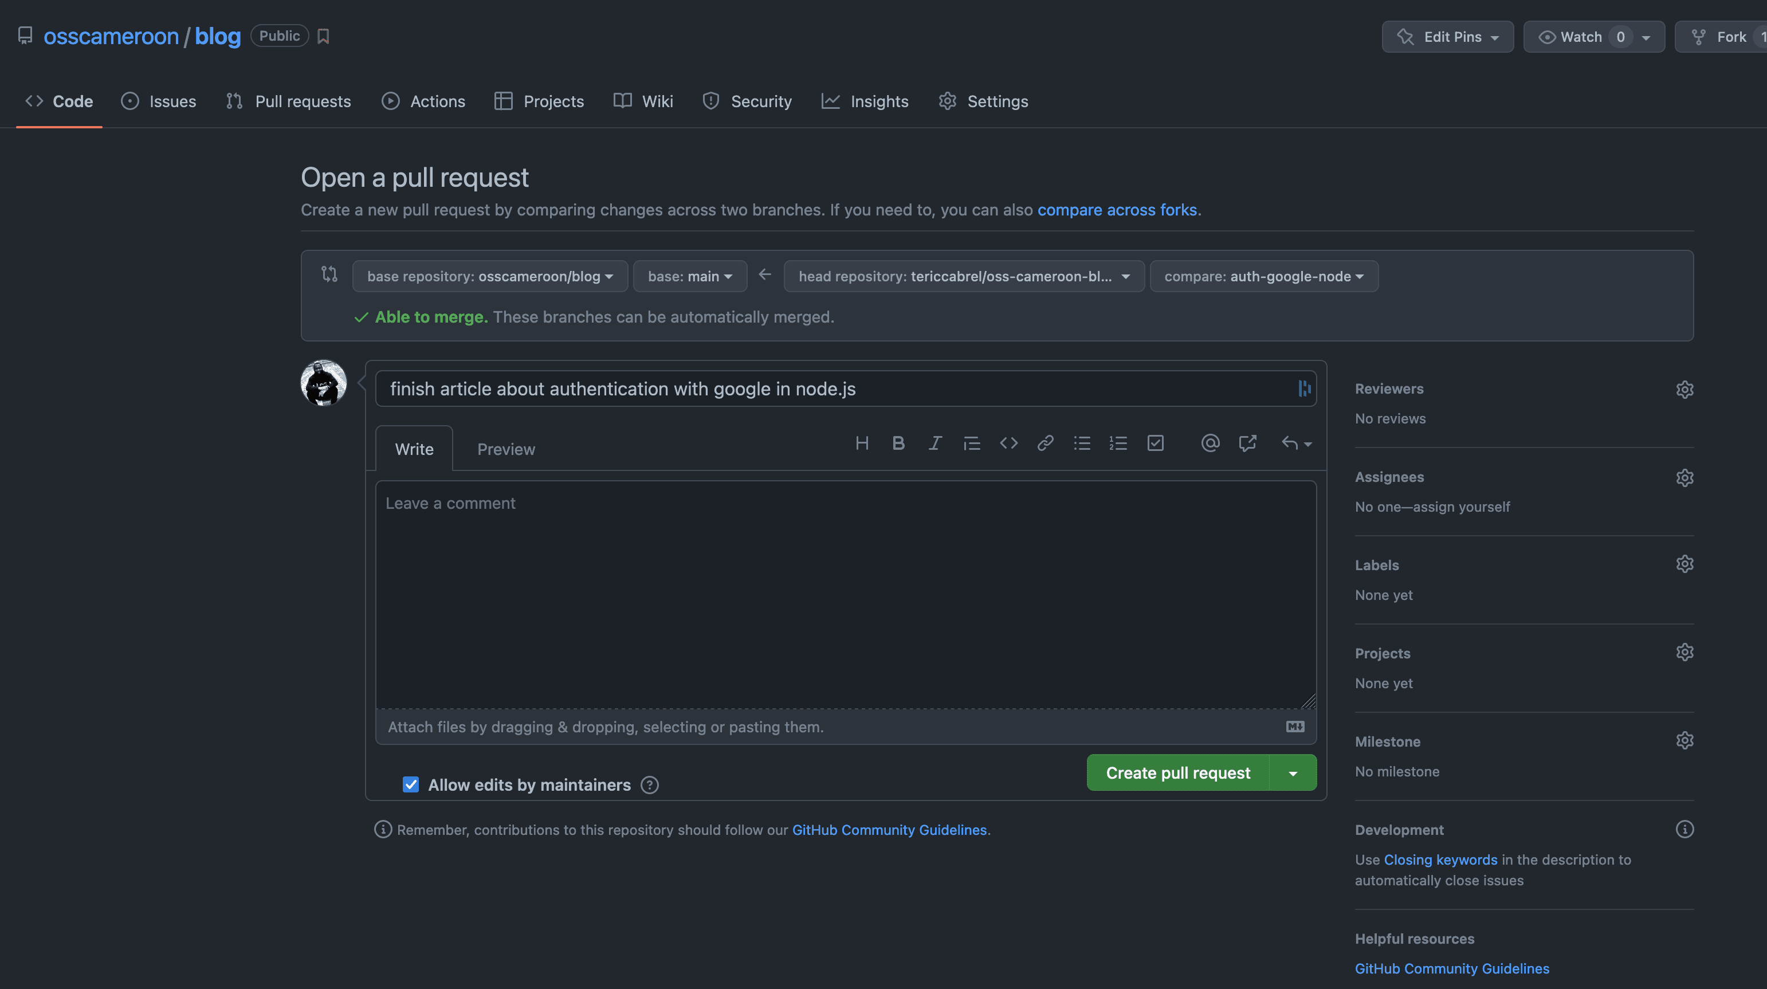The width and height of the screenshot is (1767, 989).
Task: Open saved replies dropdown
Action: click(1297, 443)
